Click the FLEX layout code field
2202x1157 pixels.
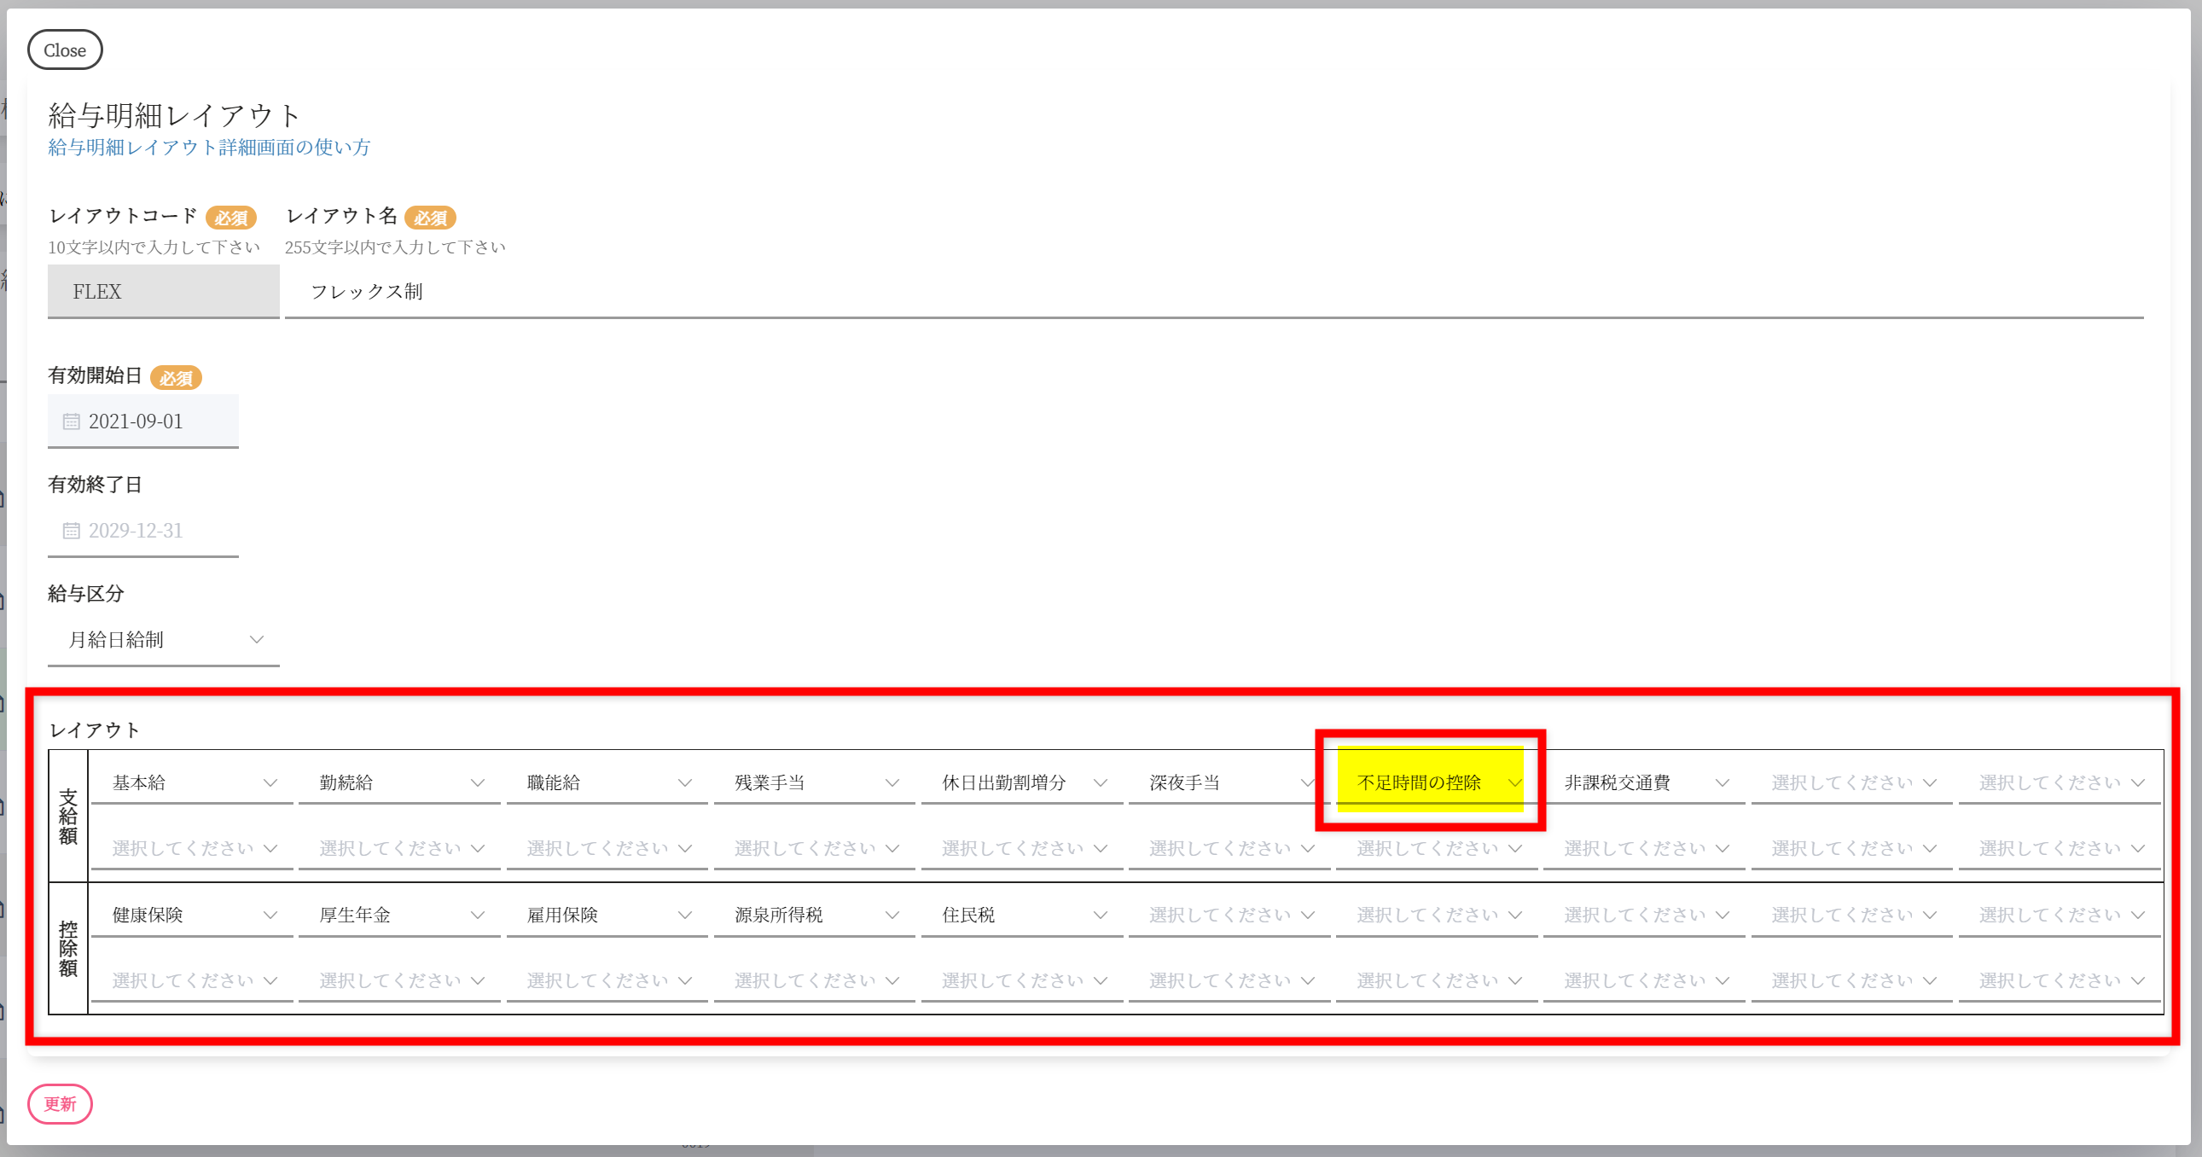tap(163, 292)
